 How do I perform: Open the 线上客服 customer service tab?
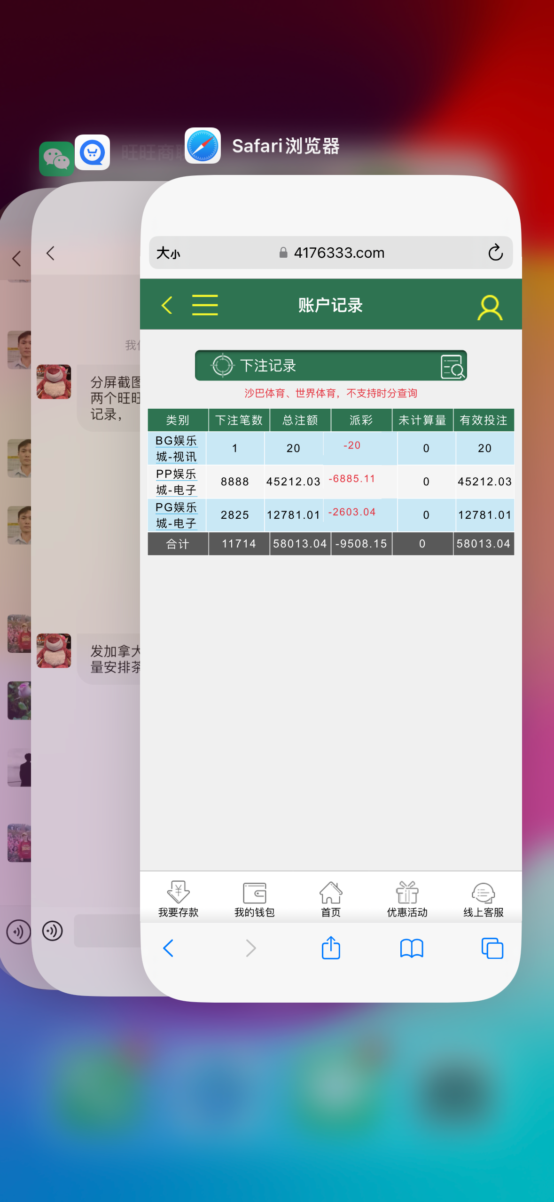[483, 899]
